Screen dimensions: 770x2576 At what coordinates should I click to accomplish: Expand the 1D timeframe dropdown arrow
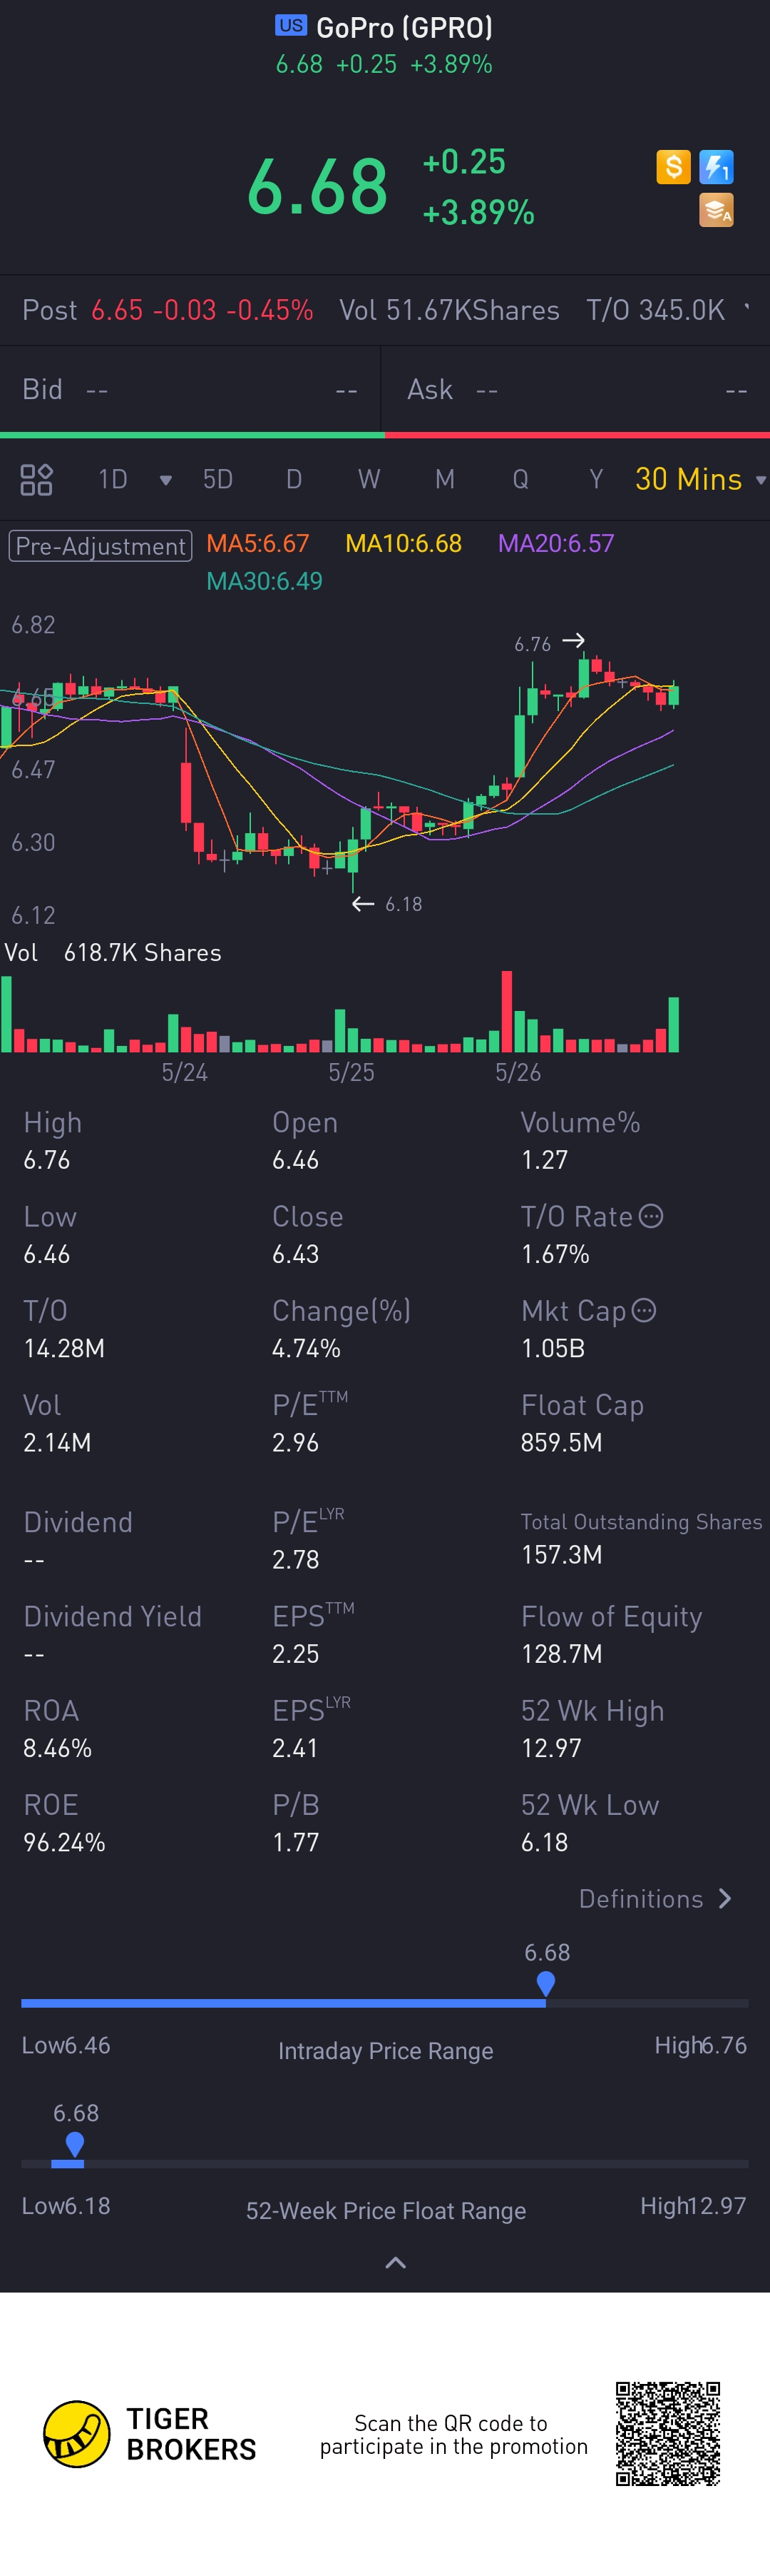(x=166, y=480)
